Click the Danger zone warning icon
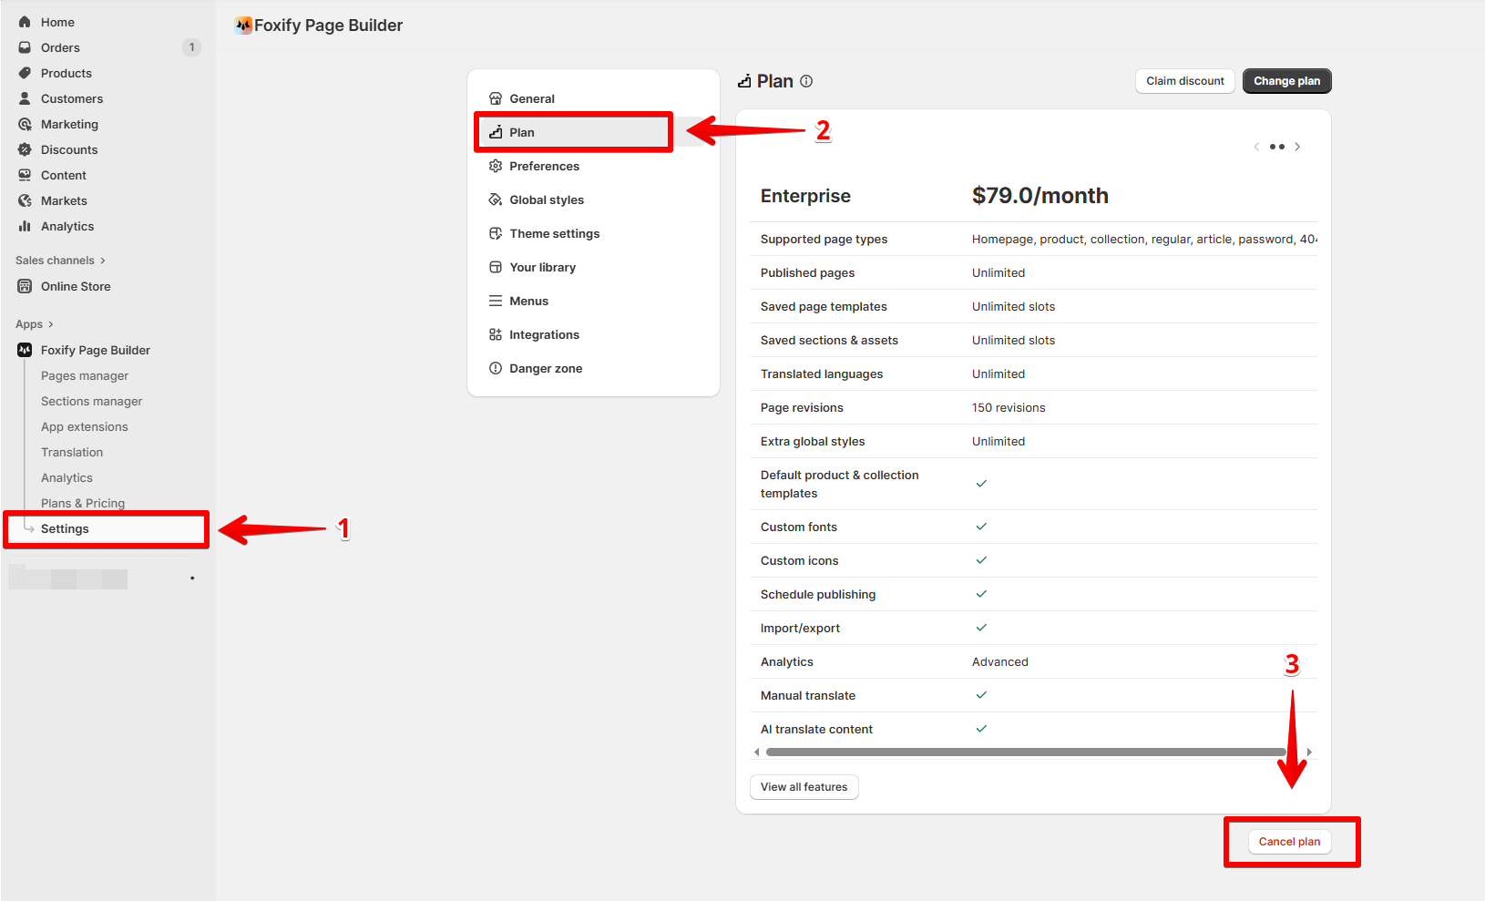1485x901 pixels. click(x=496, y=368)
